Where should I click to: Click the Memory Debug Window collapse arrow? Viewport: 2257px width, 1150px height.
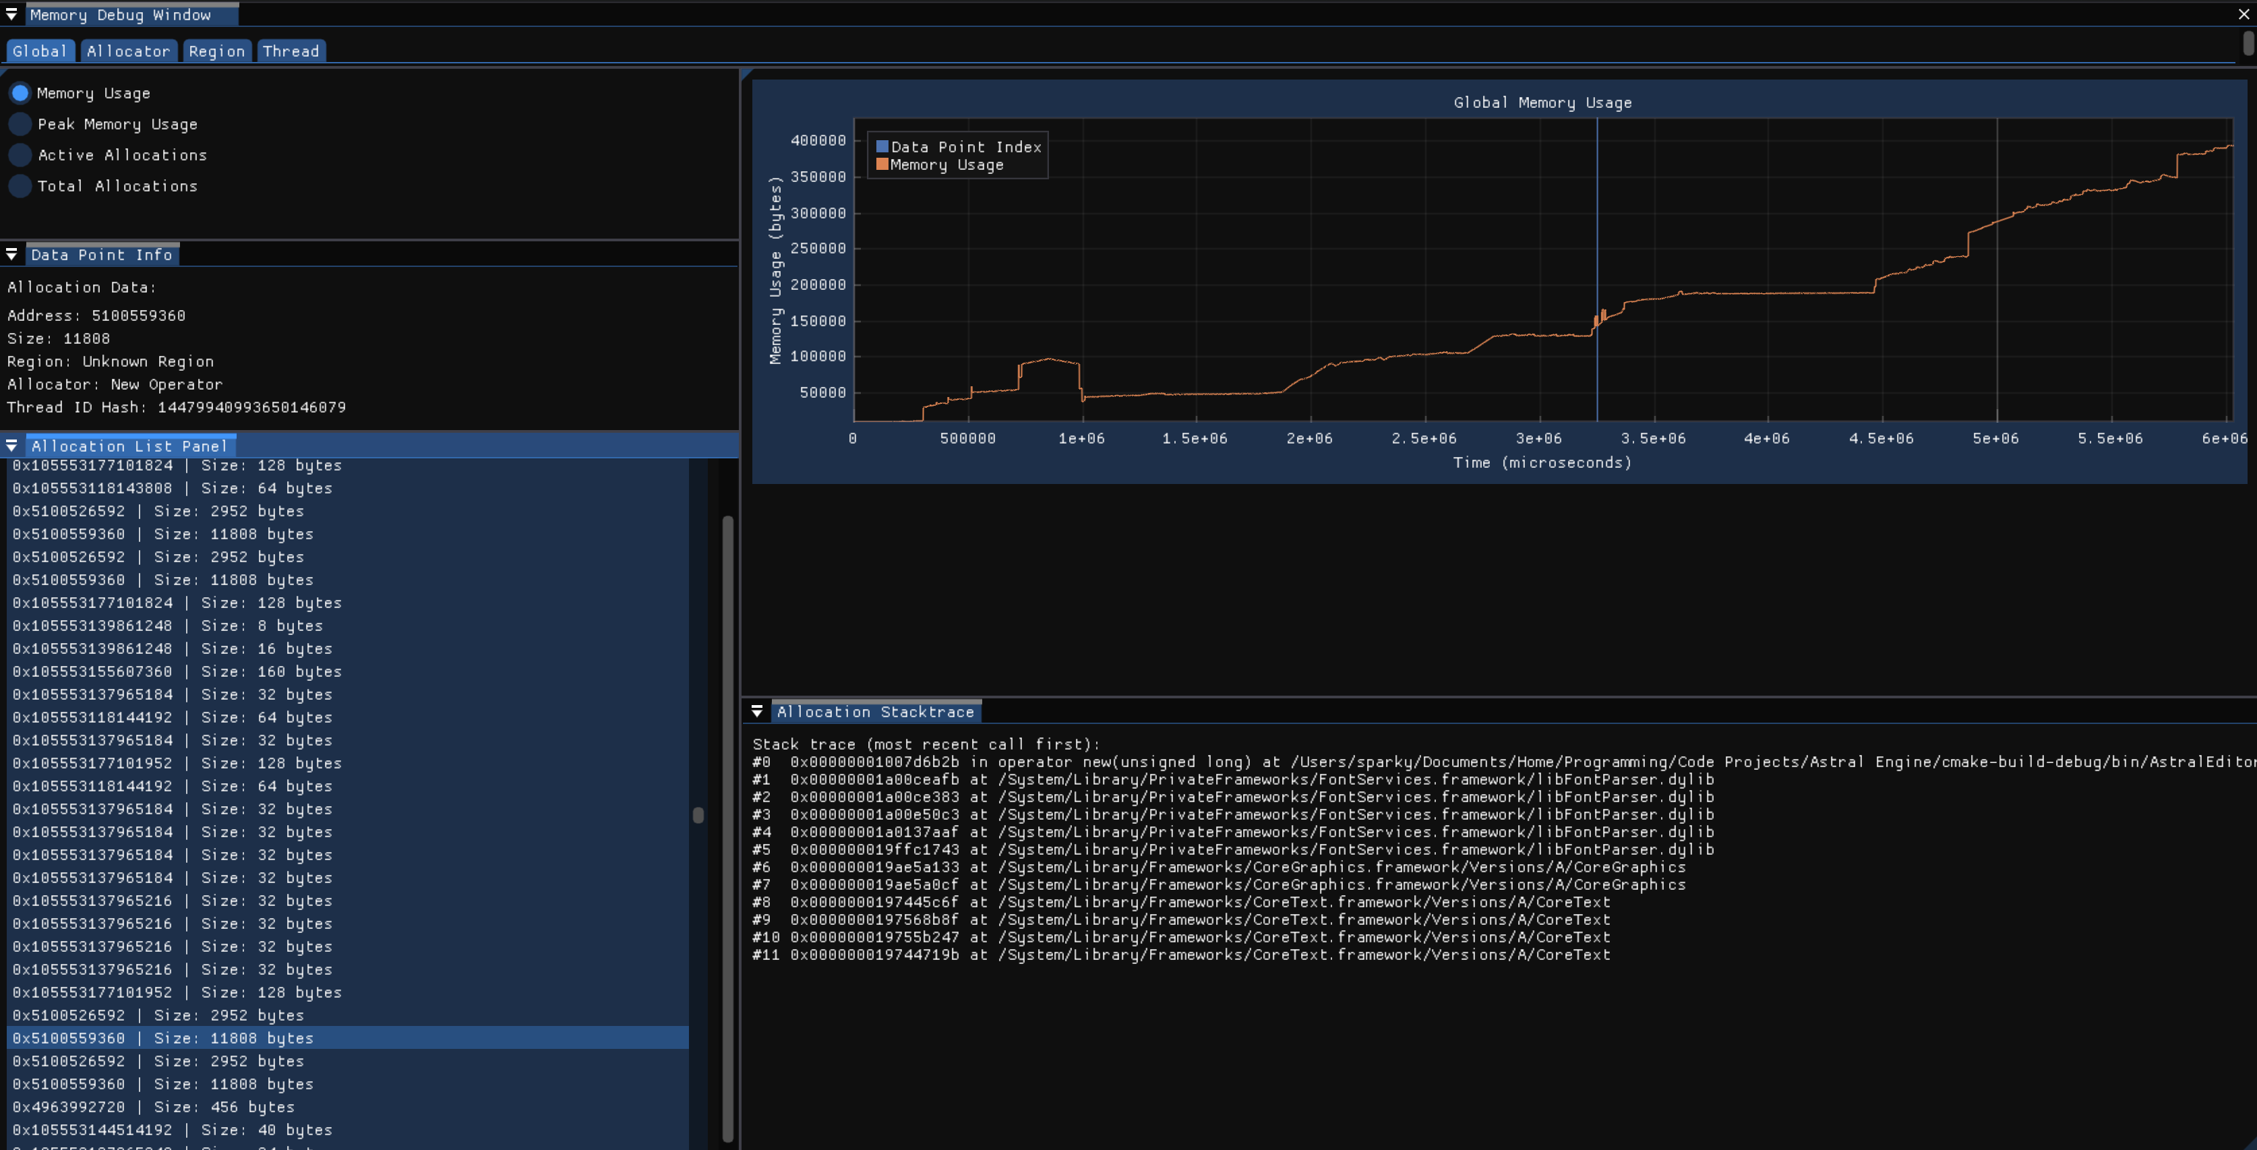[x=11, y=14]
